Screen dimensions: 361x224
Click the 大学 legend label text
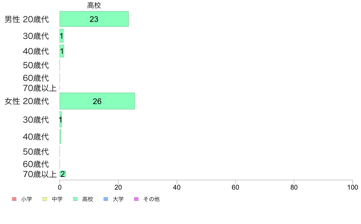point(118,199)
